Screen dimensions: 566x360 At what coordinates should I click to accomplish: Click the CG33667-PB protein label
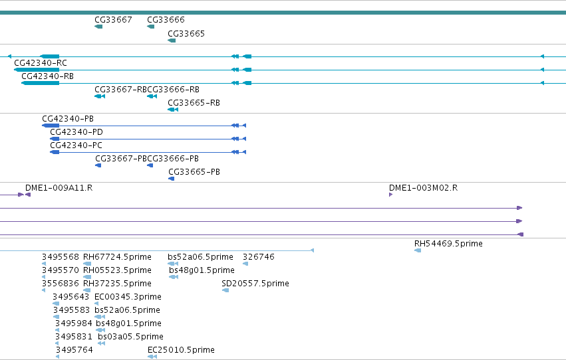(121, 159)
